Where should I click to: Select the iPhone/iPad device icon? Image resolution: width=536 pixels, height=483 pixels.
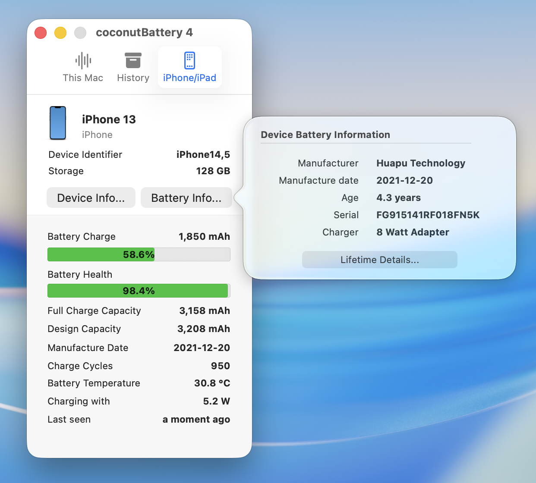click(x=189, y=60)
